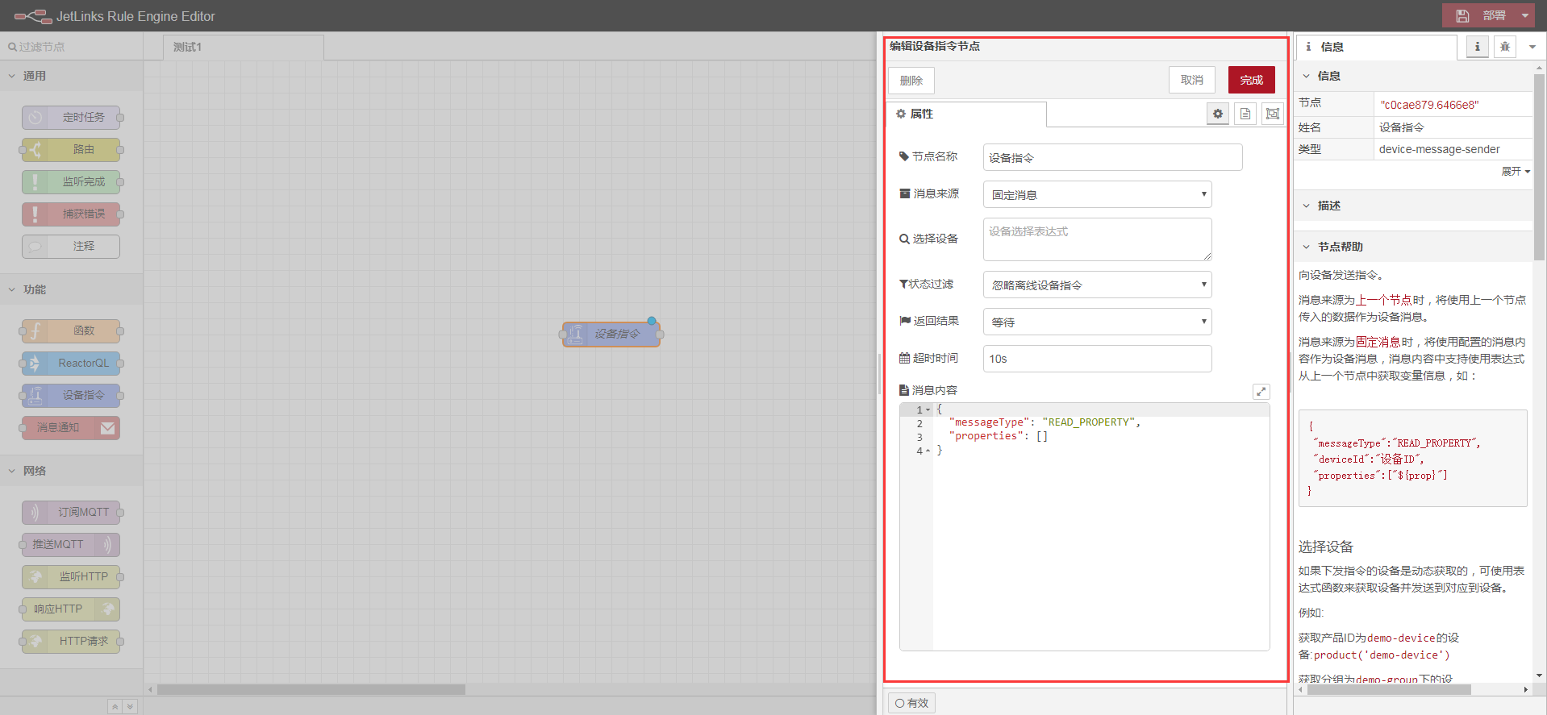1547x715 pixels.
Task: Open the 状态过滤 dropdown
Action: pos(1097,285)
